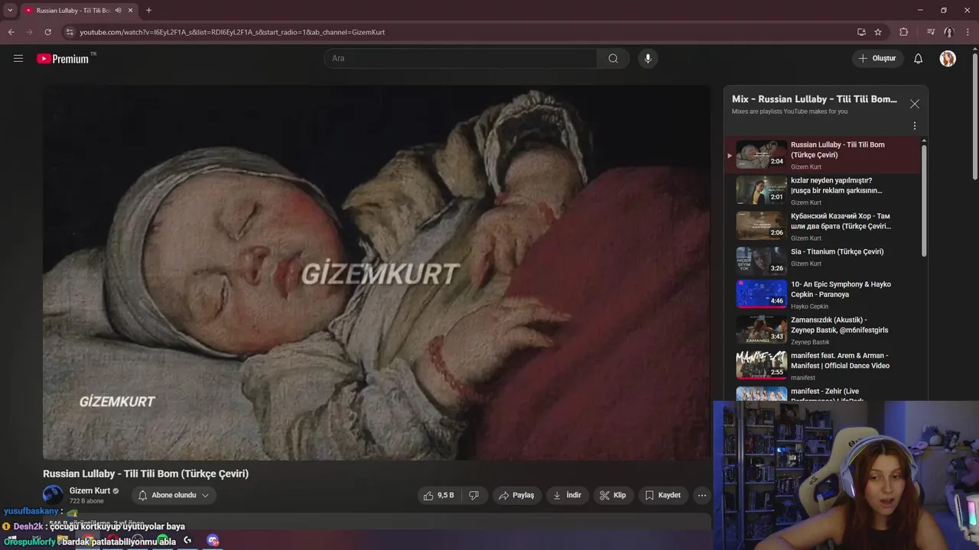Go back using browser back arrow
The height and width of the screenshot is (550, 979).
pyautogui.click(x=11, y=32)
